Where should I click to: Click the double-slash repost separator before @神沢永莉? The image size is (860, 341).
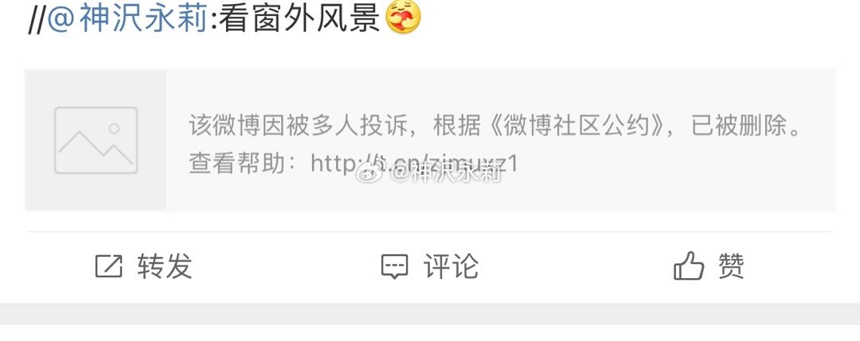(37, 20)
